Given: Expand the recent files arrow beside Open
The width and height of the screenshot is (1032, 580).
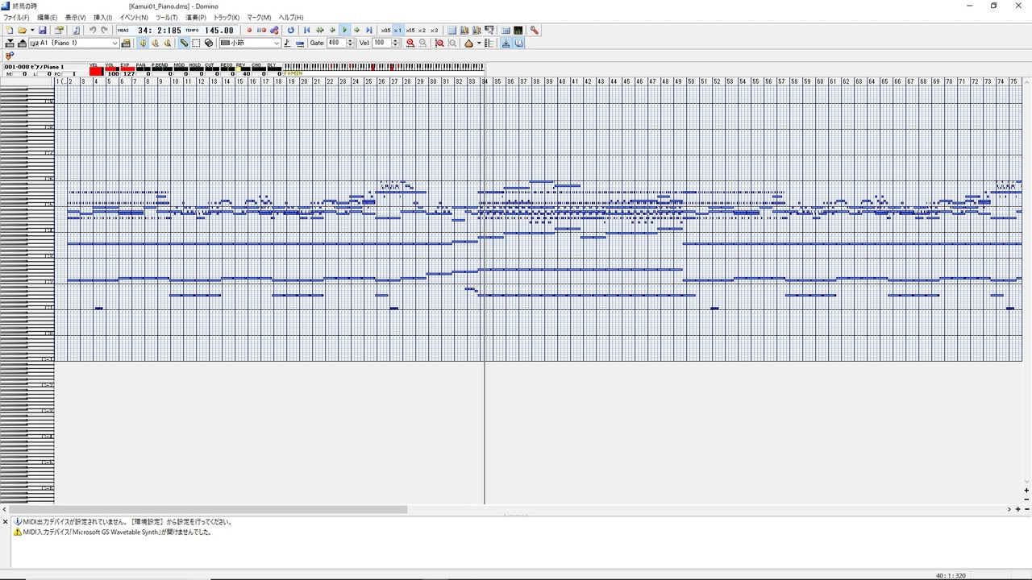Looking at the screenshot, I should tap(32, 30).
